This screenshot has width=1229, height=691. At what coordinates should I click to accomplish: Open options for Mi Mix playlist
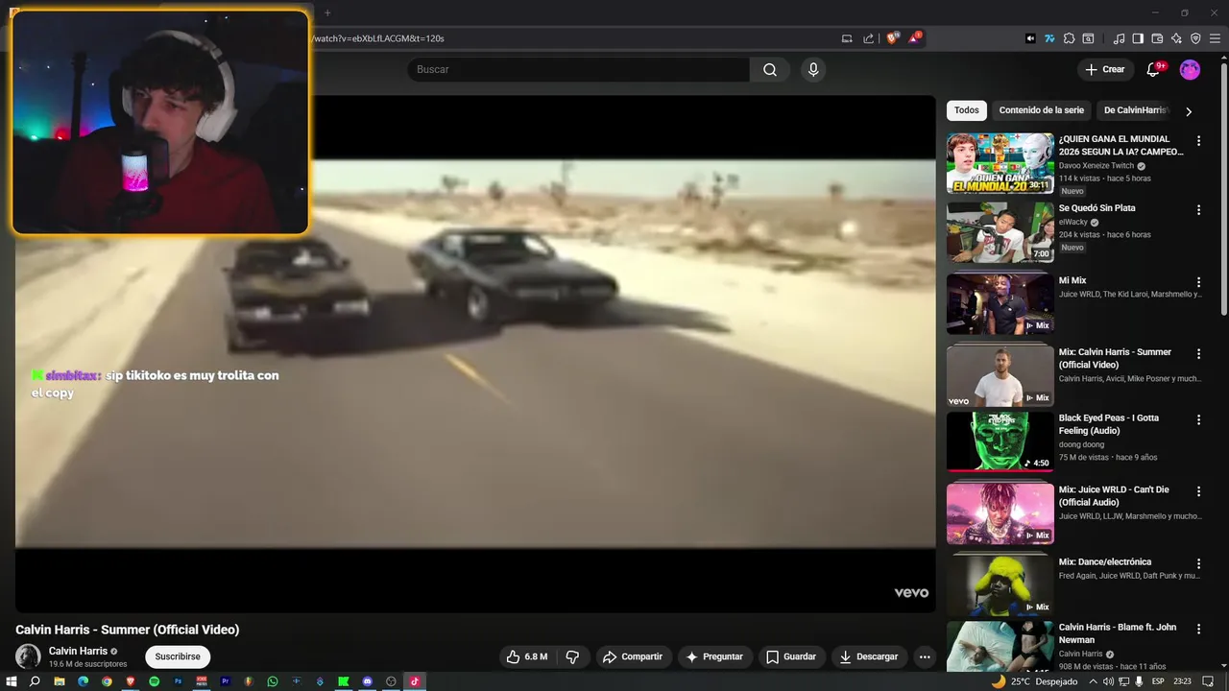[x=1198, y=282]
